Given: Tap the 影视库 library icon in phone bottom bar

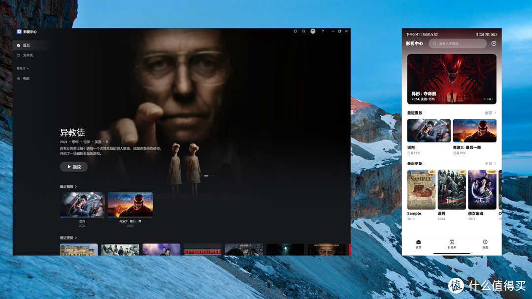Looking at the screenshot, I should [452, 242].
